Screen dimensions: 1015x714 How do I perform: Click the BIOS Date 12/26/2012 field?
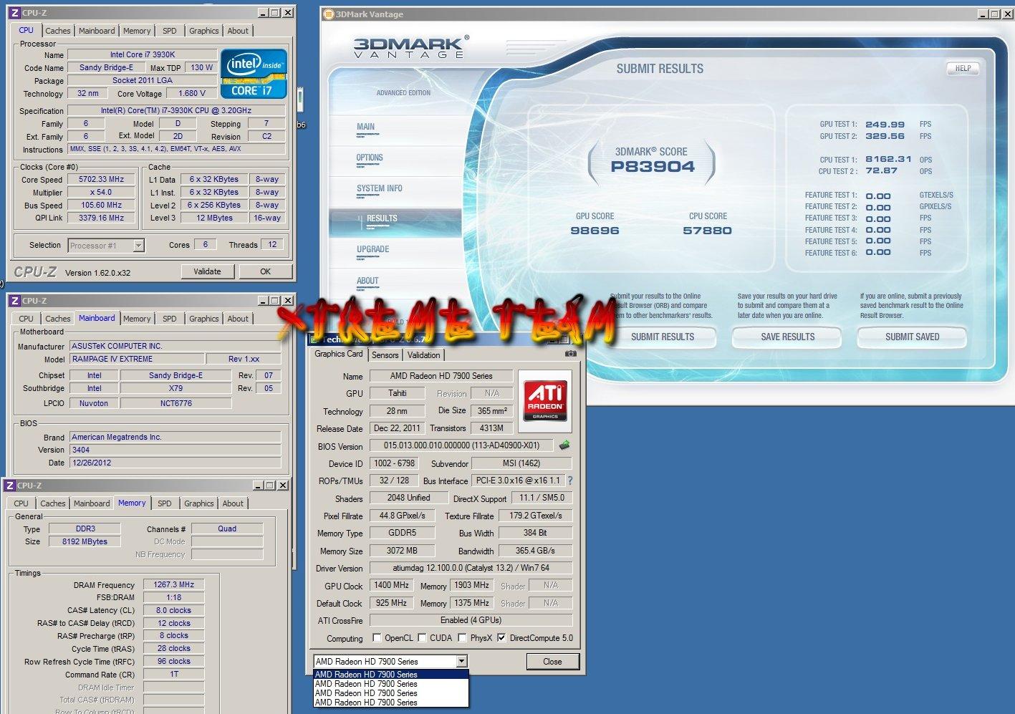point(175,463)
